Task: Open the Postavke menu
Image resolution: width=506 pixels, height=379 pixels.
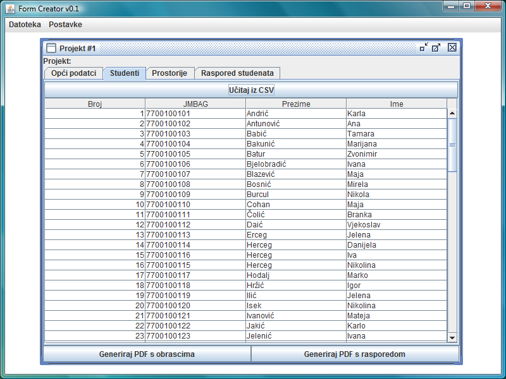Action: (65, 25)
